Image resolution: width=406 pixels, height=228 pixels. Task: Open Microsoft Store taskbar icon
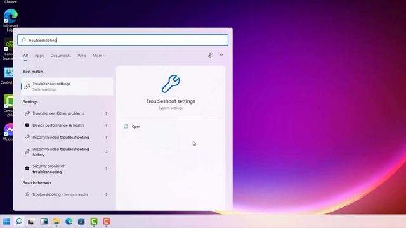81,221
